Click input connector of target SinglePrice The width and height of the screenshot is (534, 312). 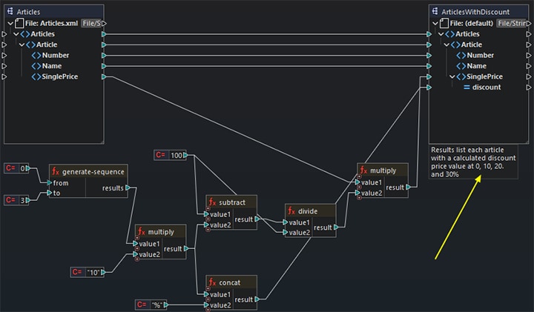point(429,77)
